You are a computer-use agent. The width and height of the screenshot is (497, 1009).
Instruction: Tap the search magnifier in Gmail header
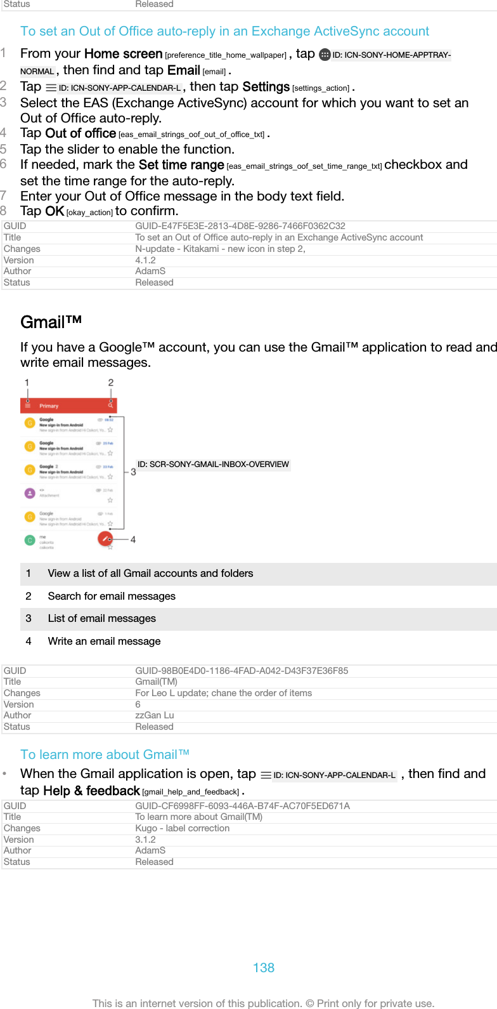coord(110,406)
